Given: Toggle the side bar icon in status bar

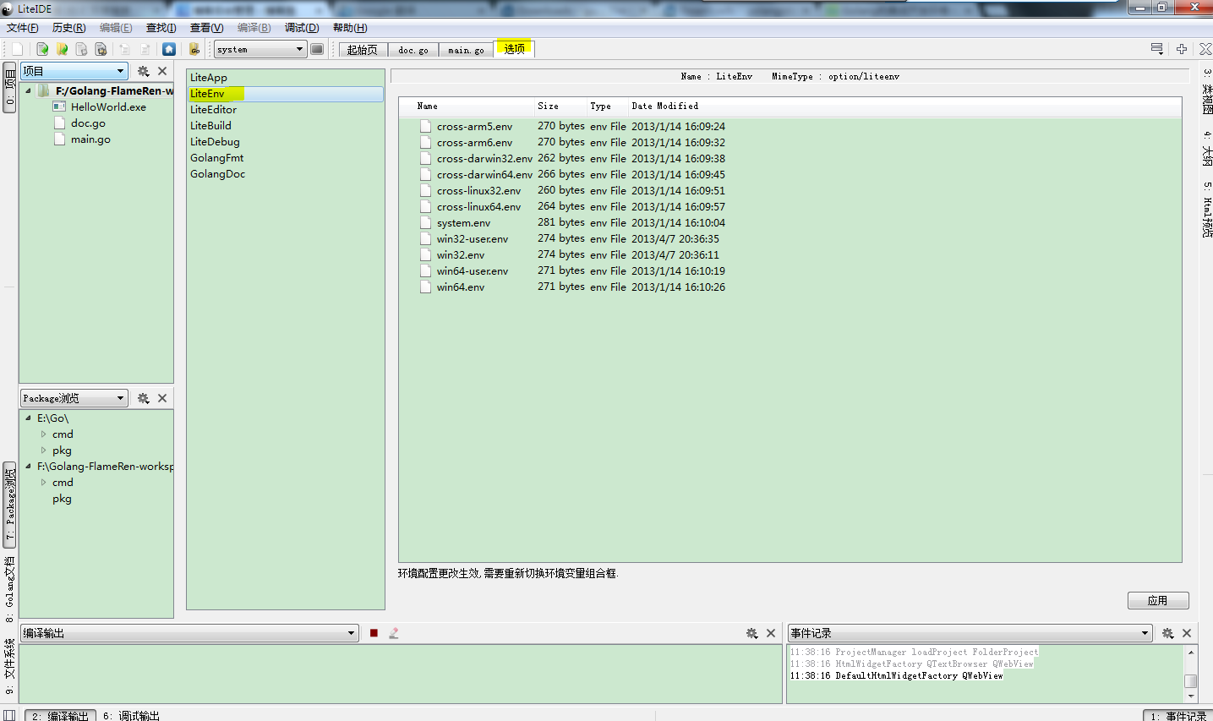Looking at the screenshot, I should coord(9,715).
